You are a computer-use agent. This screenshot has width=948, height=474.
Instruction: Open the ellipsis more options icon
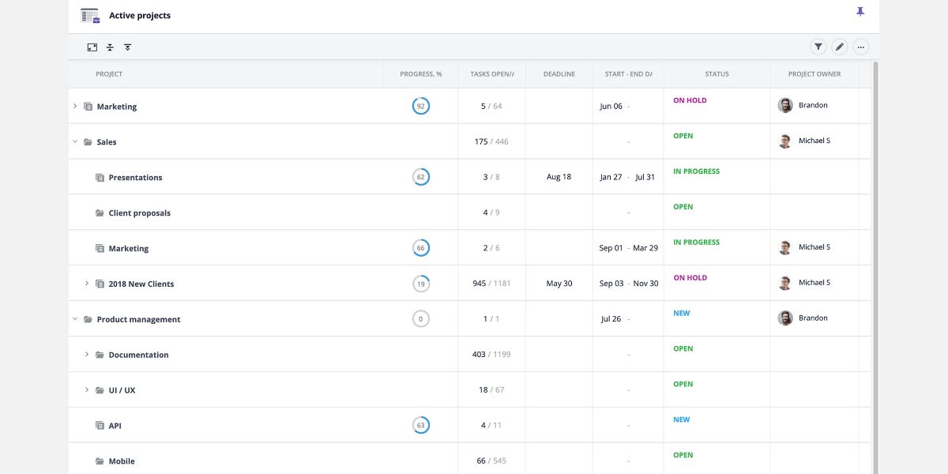pyautogui.click(x=860, y=47)
